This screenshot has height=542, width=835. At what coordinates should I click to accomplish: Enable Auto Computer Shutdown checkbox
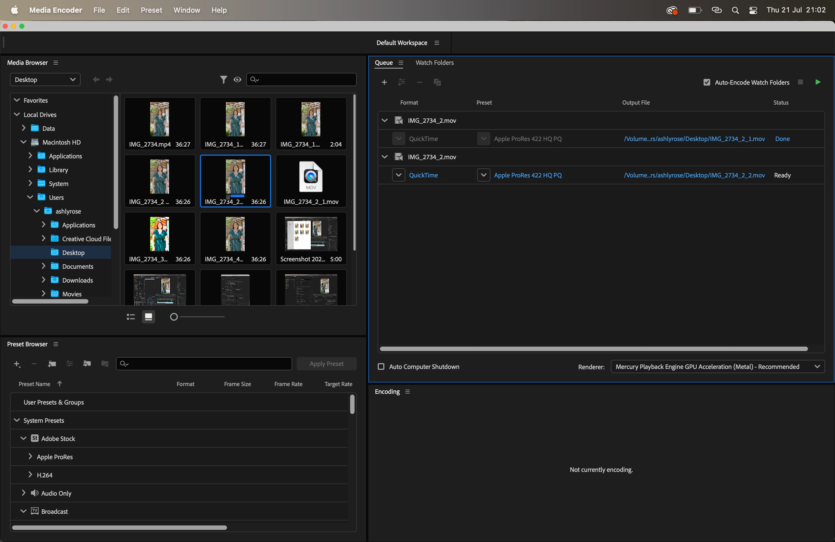(381, 367)
